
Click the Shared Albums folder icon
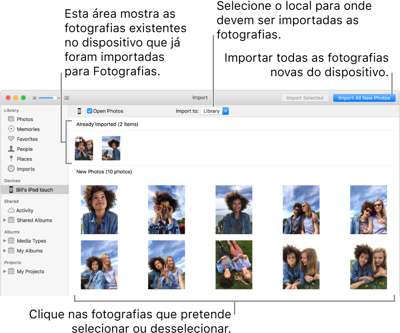pyautogui.click(x=11, y=220)
